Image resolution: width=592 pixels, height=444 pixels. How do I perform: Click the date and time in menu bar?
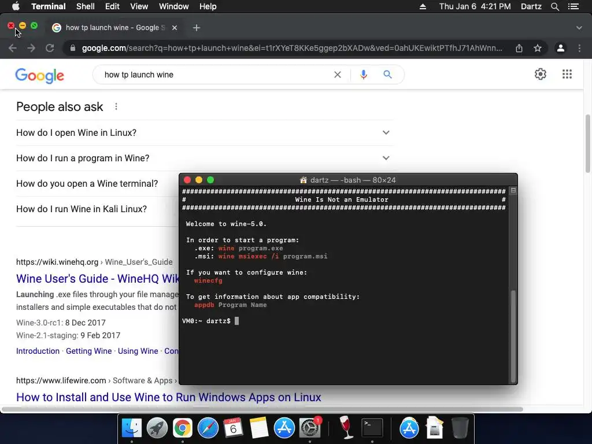pyautogui.click(x=475, y=6)
